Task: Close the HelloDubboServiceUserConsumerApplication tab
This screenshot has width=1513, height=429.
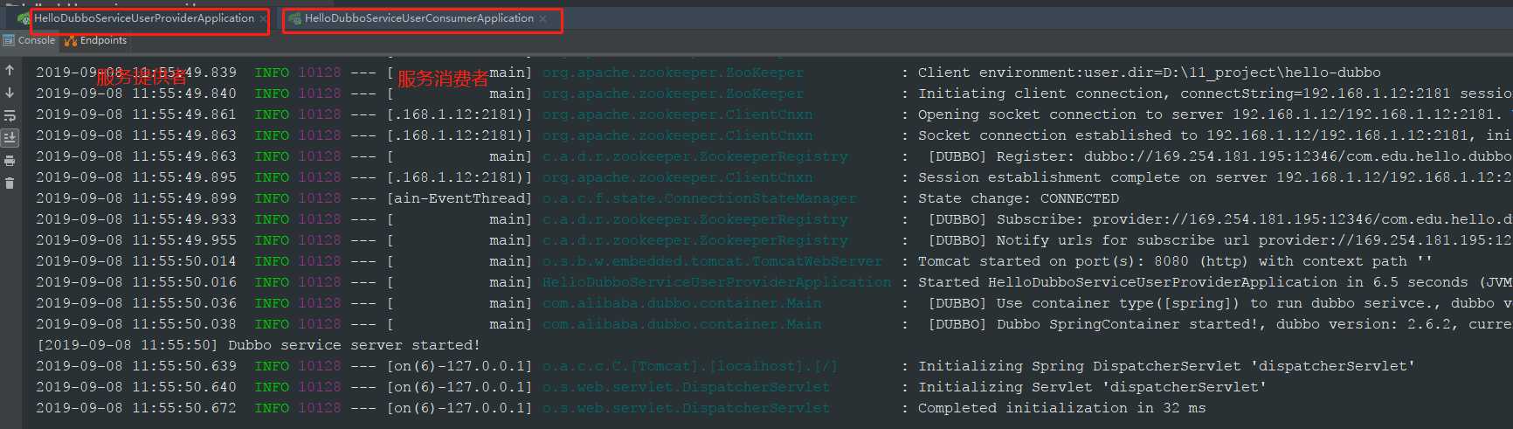Action: [x=543, y=18]
